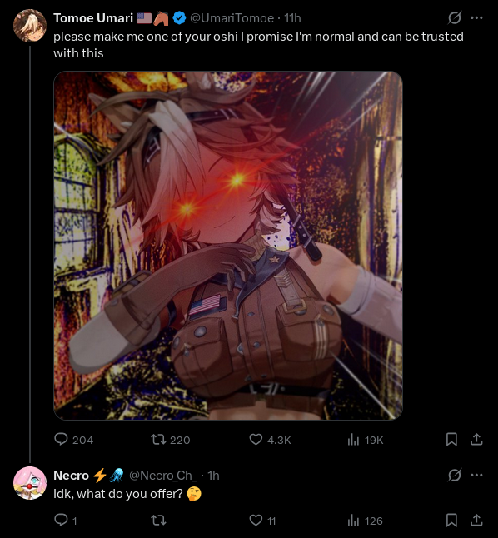This screenshot has width=498, height=538.
Task: Open Tomoe Umari's profile avatar
Action: coord(30,26)
